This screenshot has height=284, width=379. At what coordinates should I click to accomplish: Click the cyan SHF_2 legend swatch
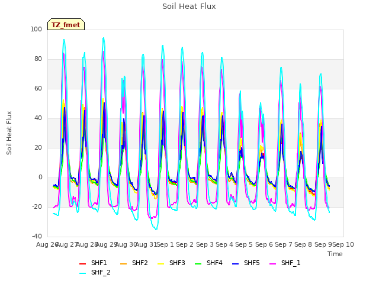coord(83,273)
